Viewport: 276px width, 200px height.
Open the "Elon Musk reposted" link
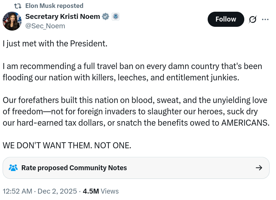coord(54,6)
